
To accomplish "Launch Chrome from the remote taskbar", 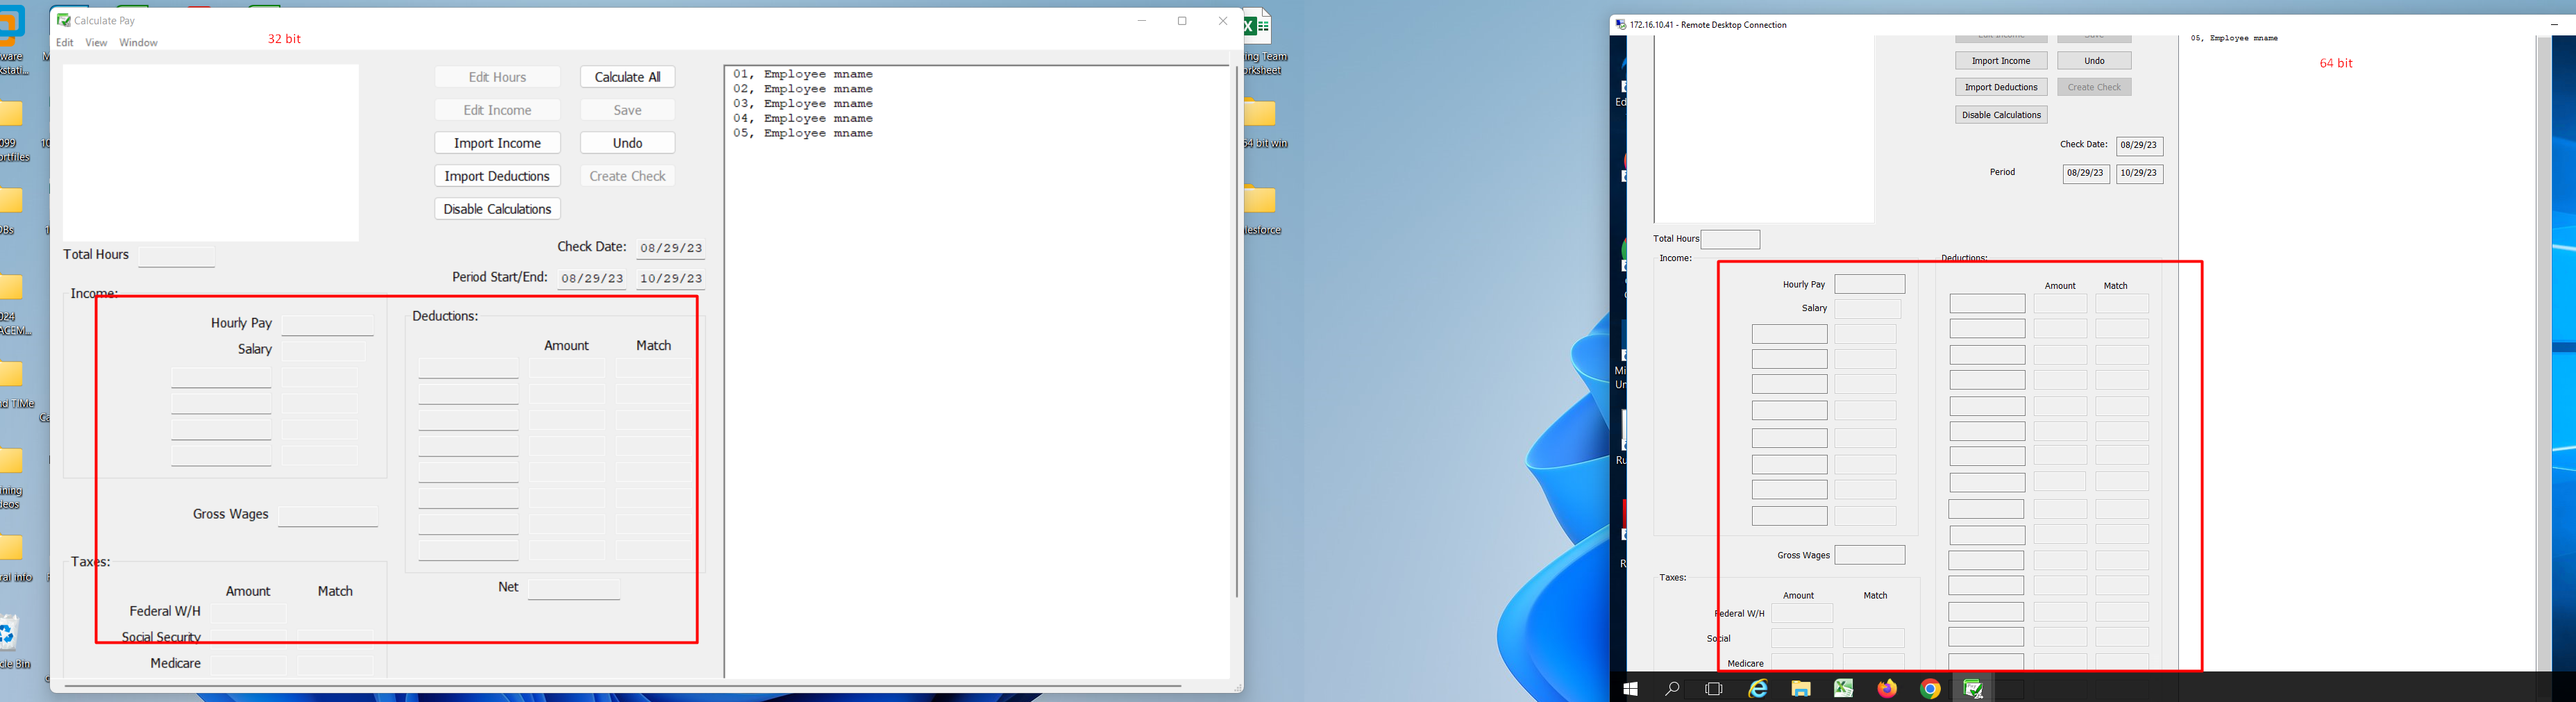I will (x=1930, y=689).
